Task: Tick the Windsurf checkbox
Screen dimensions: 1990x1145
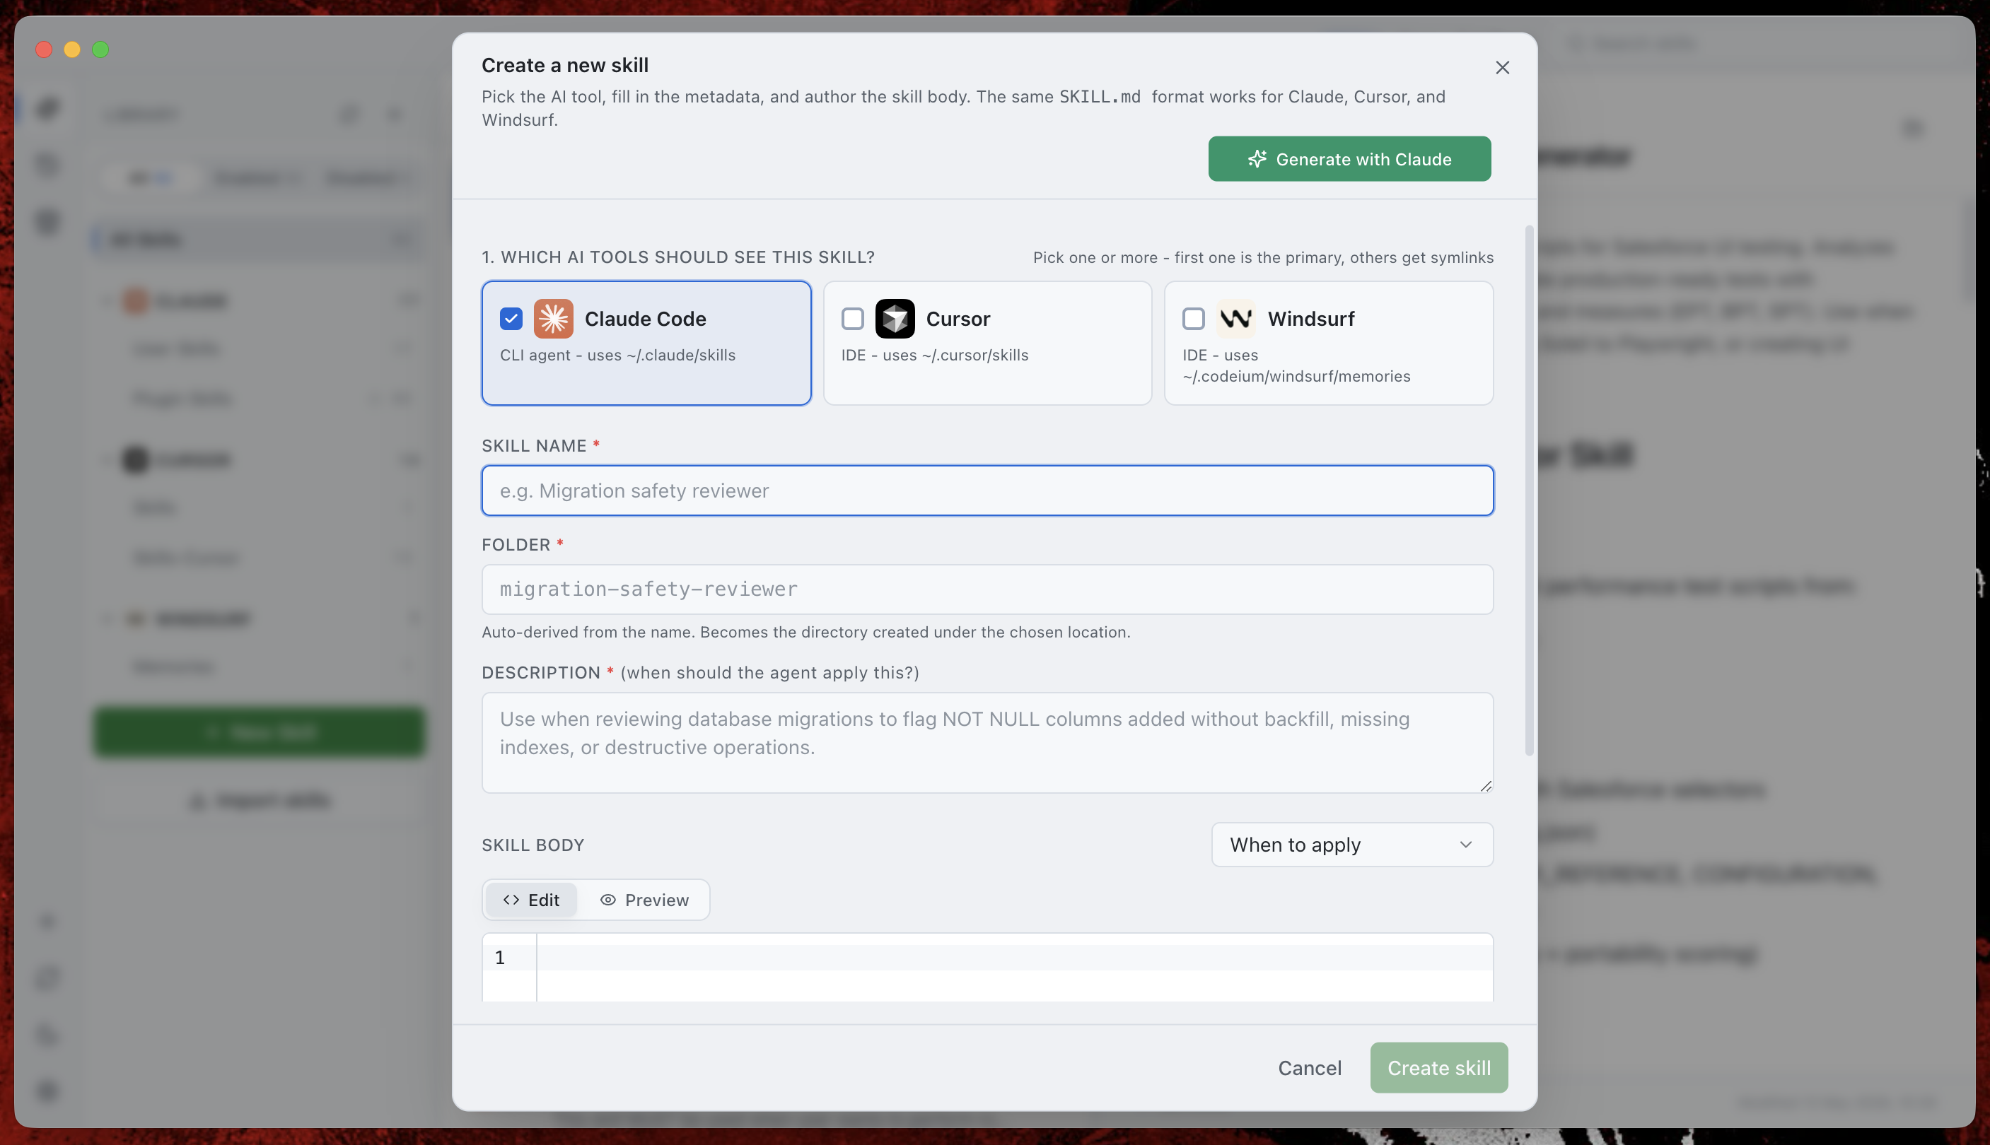Action: (x=1193, y=319)
